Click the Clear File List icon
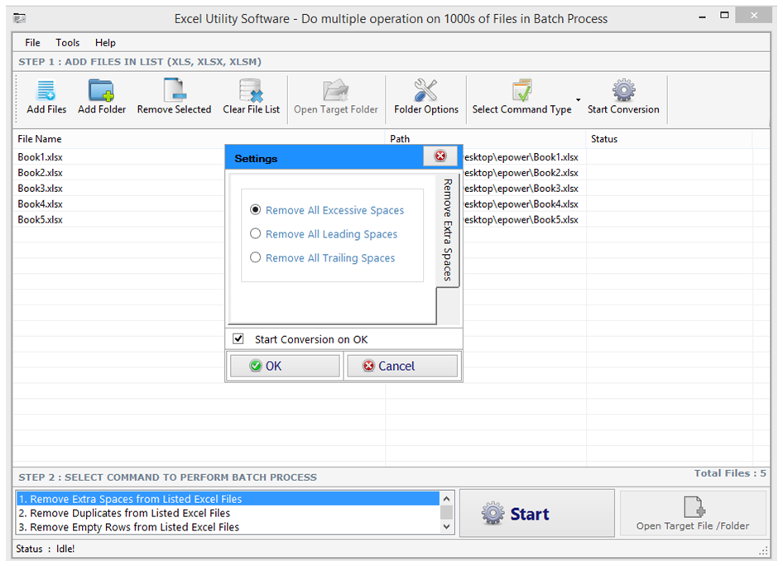Image resolution: width=783 pixels, height=566 pixels. 251,90
